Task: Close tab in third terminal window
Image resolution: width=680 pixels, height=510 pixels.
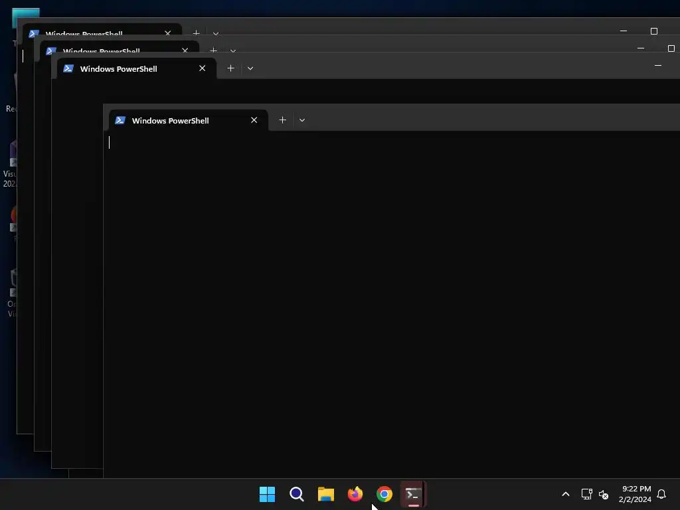Action: (x=185, y=50)
